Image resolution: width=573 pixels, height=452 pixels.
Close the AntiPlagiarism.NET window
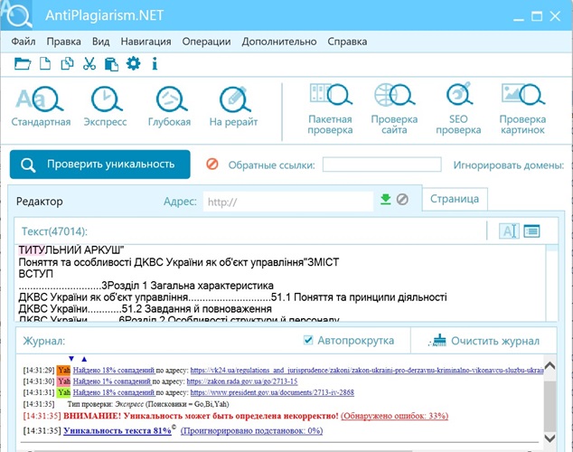(556, 16)
